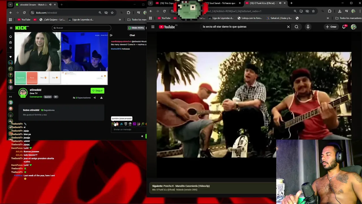Focus the Kick Buscar search field
Image resolution: width=362 pixels, height=204 pixels.
click(x=81, y=28)
